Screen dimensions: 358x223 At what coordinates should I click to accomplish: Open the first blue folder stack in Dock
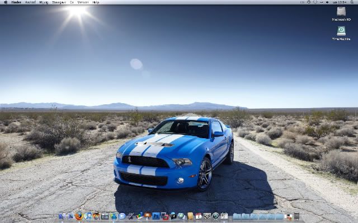tap(237, 216)
